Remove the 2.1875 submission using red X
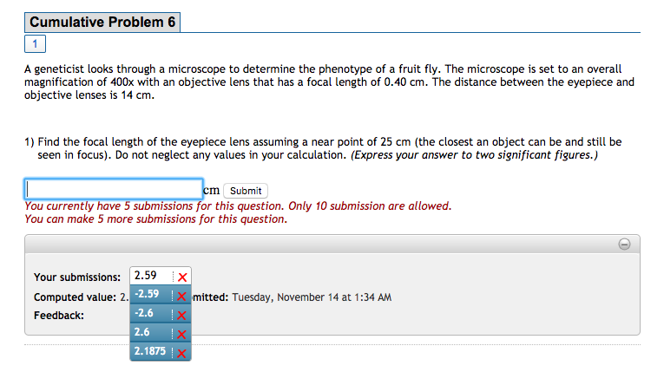Viewport: 664px width, 372px height. (x=182, y=352)
